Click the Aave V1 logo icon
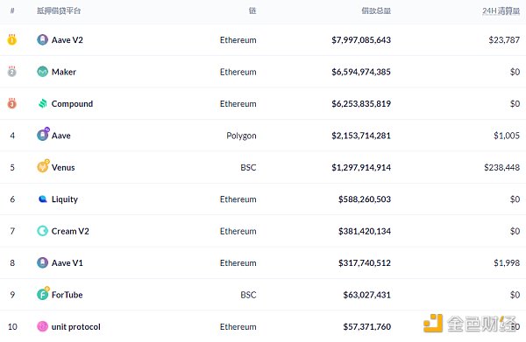The width and height of the screenshot is (526, 342). (42, 262)
